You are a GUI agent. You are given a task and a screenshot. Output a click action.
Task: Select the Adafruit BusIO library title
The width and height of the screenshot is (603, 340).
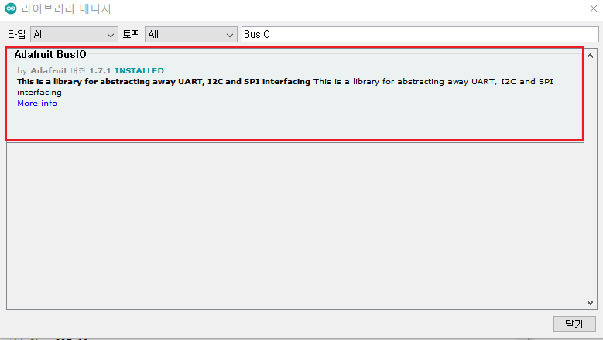[50, 55]
